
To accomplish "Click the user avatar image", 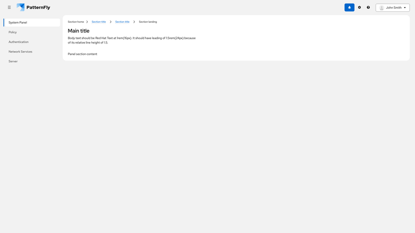I will [382, 8].
